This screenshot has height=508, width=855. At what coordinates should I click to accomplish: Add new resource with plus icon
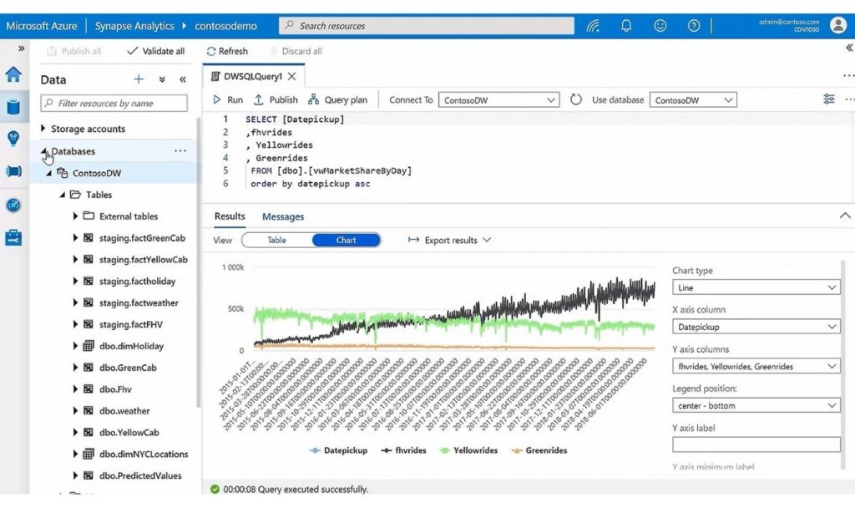point(139,79)
